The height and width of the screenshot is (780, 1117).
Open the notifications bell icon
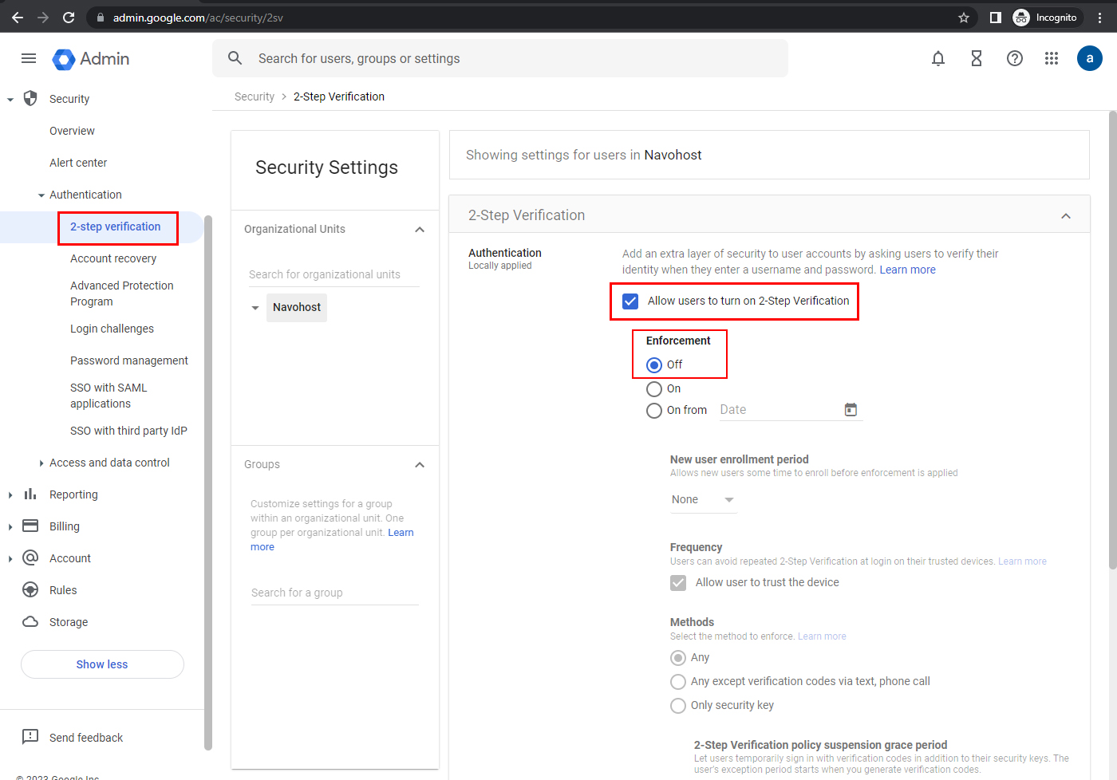pos(938,58)
